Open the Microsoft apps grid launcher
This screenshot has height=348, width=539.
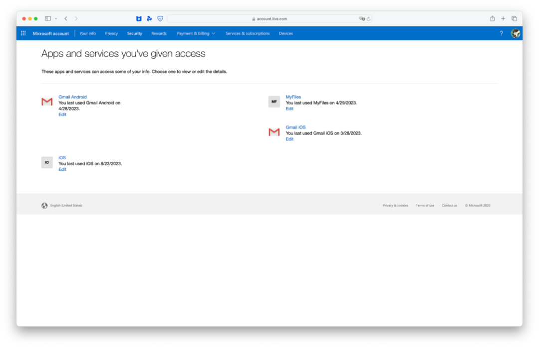click(x=23, y=33)
